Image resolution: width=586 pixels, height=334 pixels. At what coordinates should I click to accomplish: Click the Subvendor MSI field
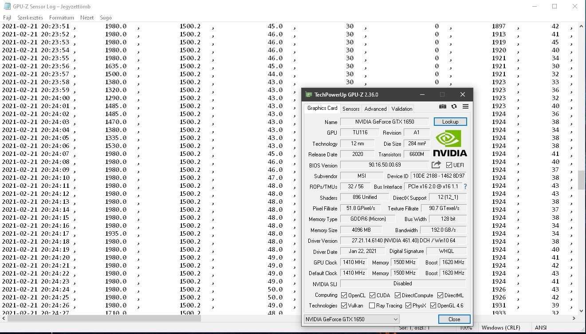coord(362,176)
